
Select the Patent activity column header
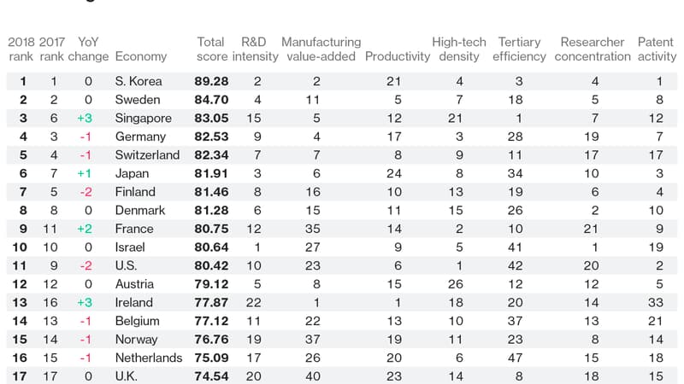(656, 49)
